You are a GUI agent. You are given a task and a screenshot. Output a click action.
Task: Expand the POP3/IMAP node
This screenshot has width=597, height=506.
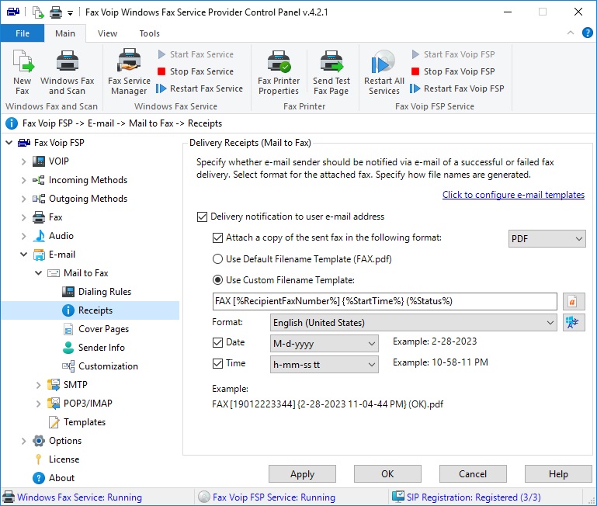(39, 404)
